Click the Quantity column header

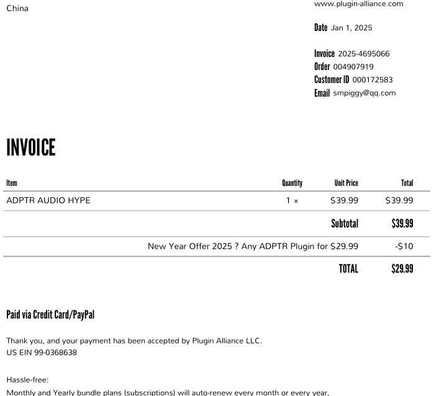[292, 183]
